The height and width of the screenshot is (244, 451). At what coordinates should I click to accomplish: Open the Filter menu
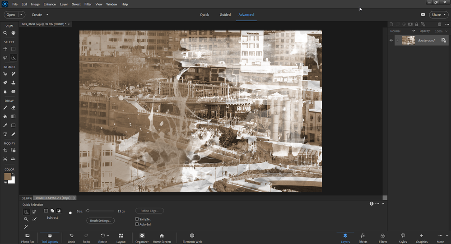[x=88, y=5]
